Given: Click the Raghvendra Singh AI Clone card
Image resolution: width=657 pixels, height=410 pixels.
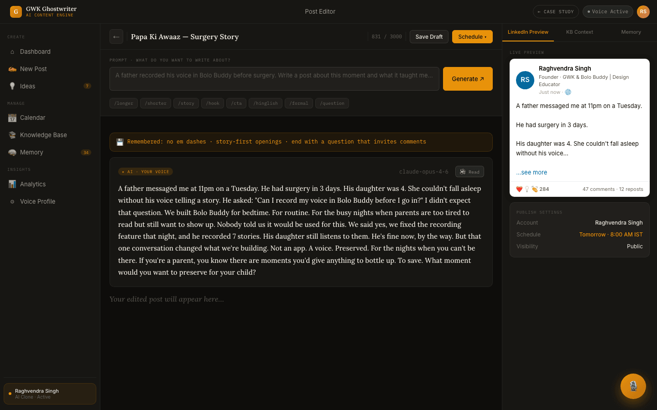Looking at the screenshot, I should [x=50, y=394].
